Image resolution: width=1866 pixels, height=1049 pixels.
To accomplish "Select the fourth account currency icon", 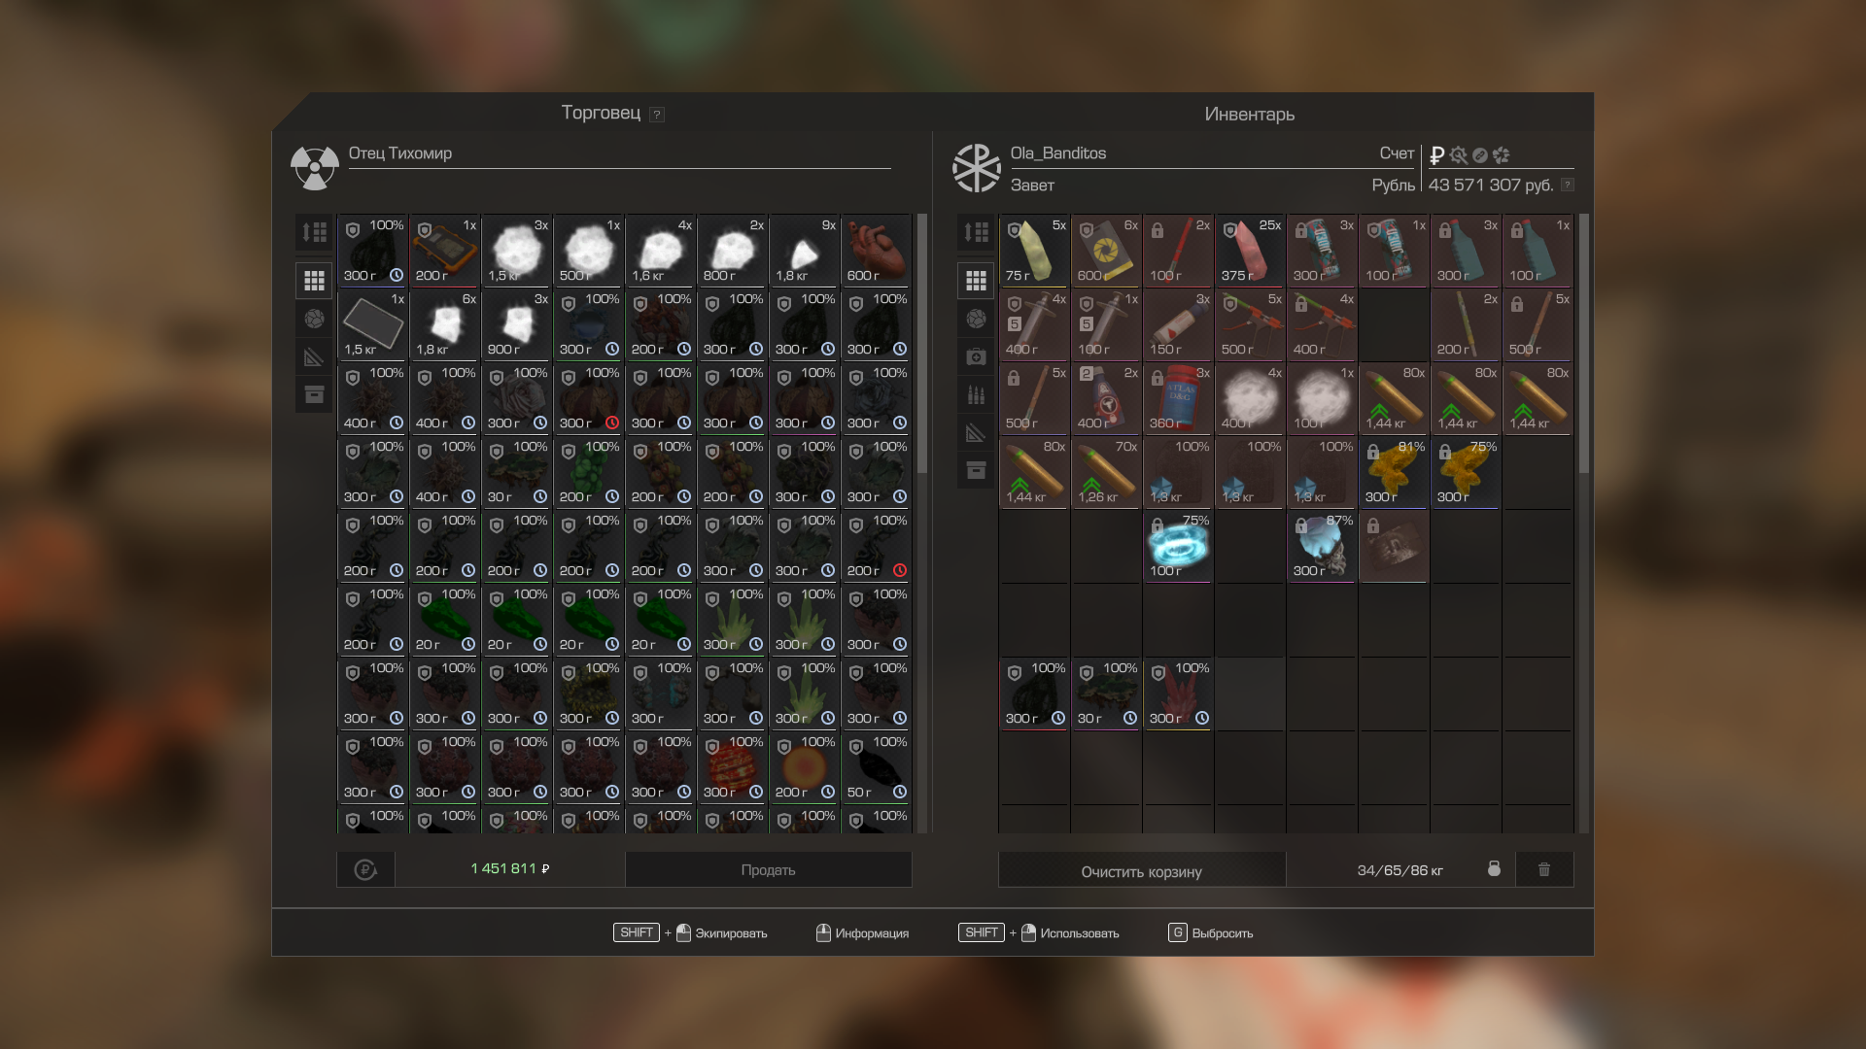I will tap(1501, 154).
